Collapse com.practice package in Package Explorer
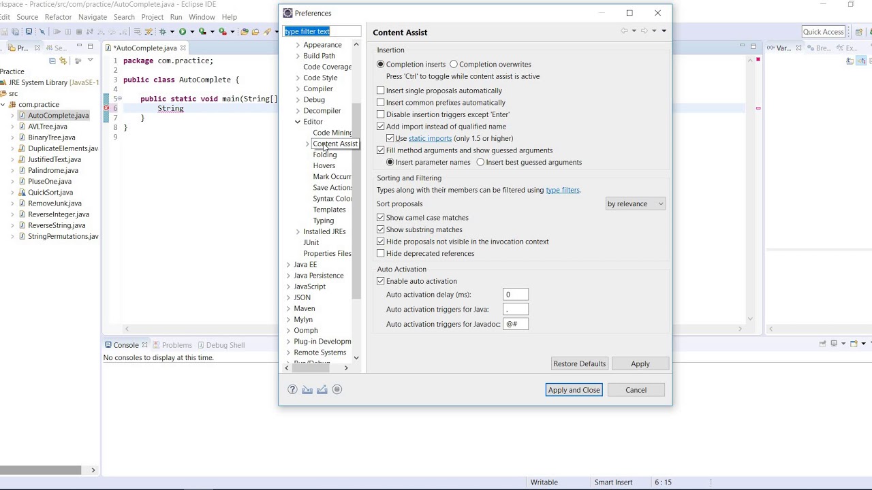Image resolution: width=872 pixels, height=490 pixels. pos(3,105)
